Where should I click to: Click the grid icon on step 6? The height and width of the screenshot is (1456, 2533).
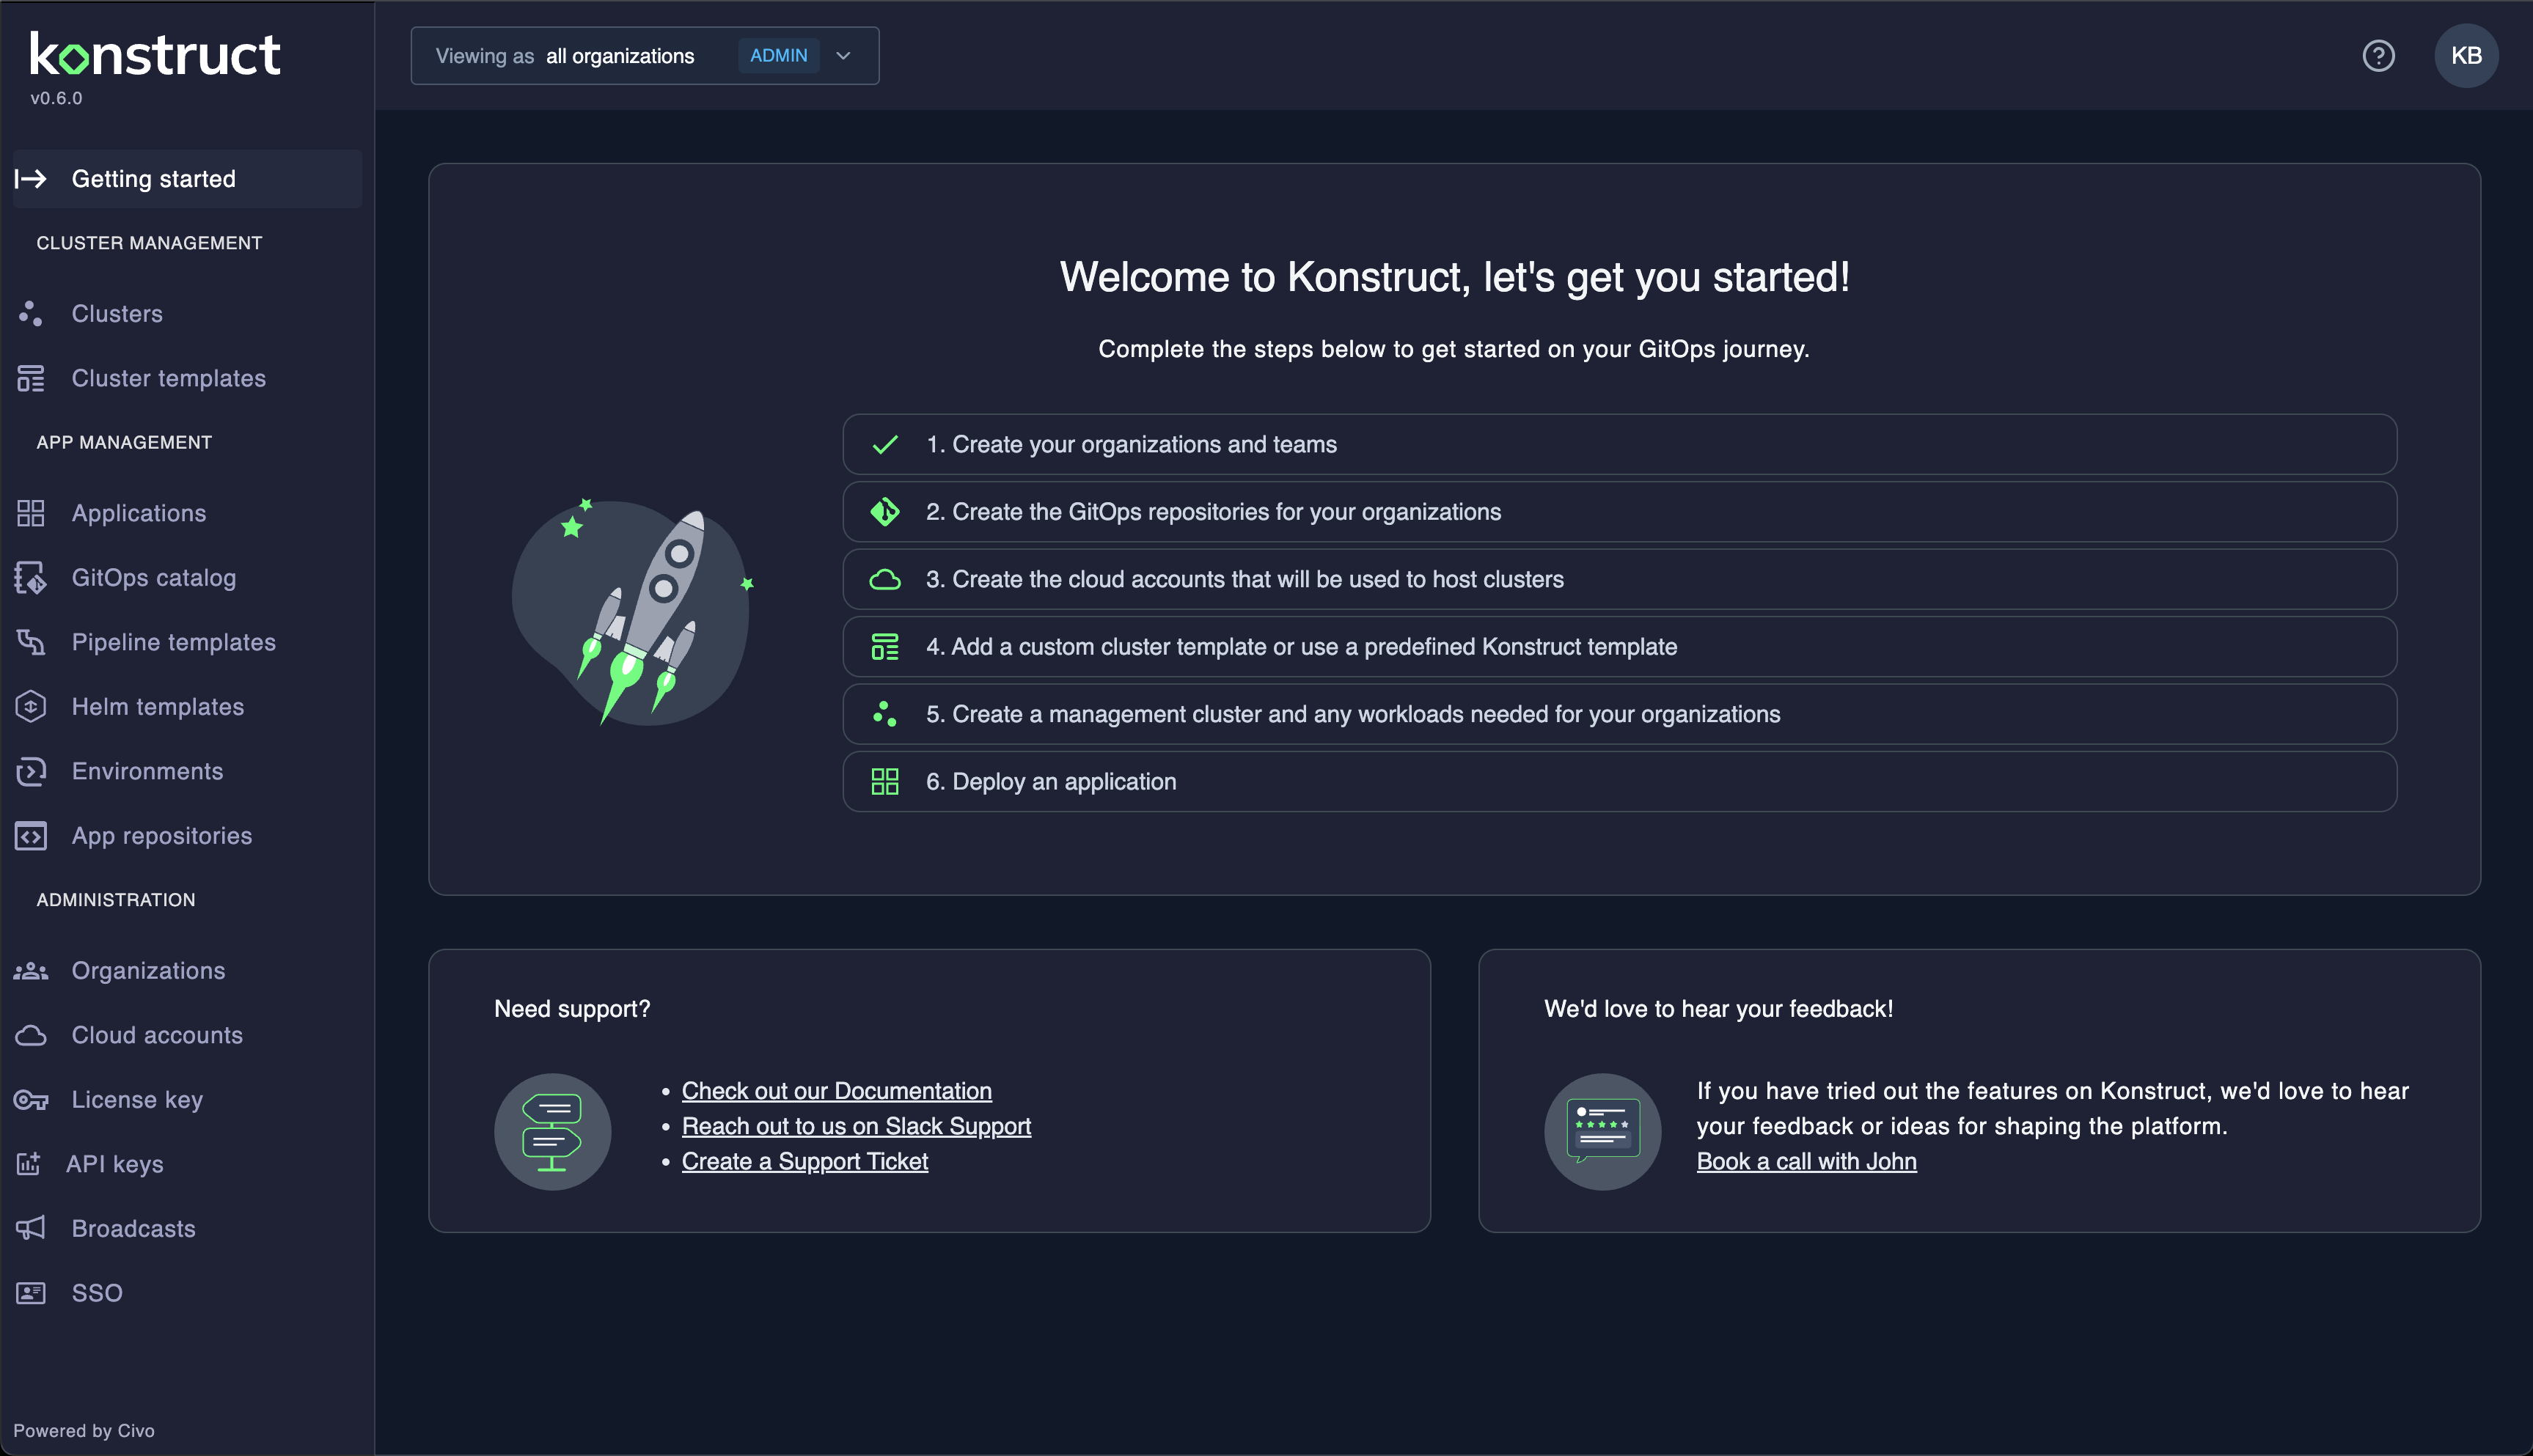(885, 782)
